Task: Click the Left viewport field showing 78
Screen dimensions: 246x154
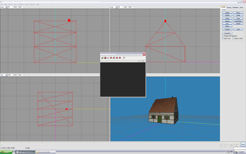Action: click(x=120, y=7)
